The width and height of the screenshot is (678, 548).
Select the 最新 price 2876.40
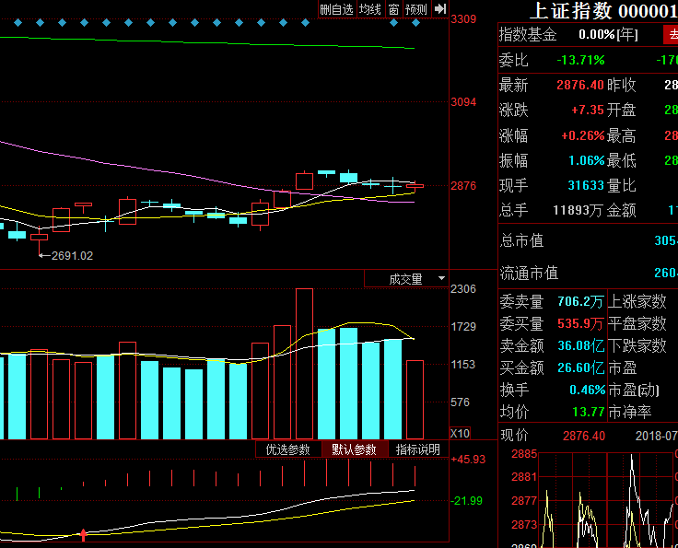pyautogui.click(x=579, y=85)
